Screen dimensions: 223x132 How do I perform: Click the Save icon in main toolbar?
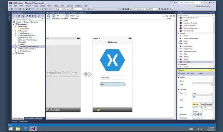click(x=27, y=9)
